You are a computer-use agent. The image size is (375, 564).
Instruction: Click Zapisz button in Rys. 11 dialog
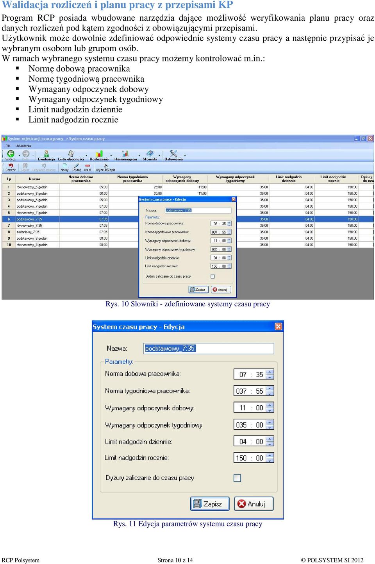[x=209, y=504]
